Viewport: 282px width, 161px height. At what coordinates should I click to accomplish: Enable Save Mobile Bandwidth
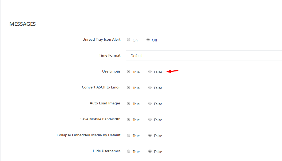pyautogui.click(x=129, y=120)
